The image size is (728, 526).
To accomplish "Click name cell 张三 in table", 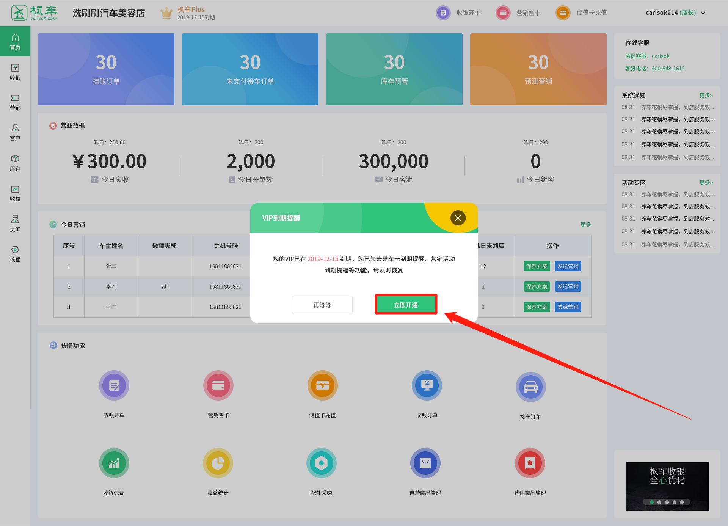I will pos(111,266).
